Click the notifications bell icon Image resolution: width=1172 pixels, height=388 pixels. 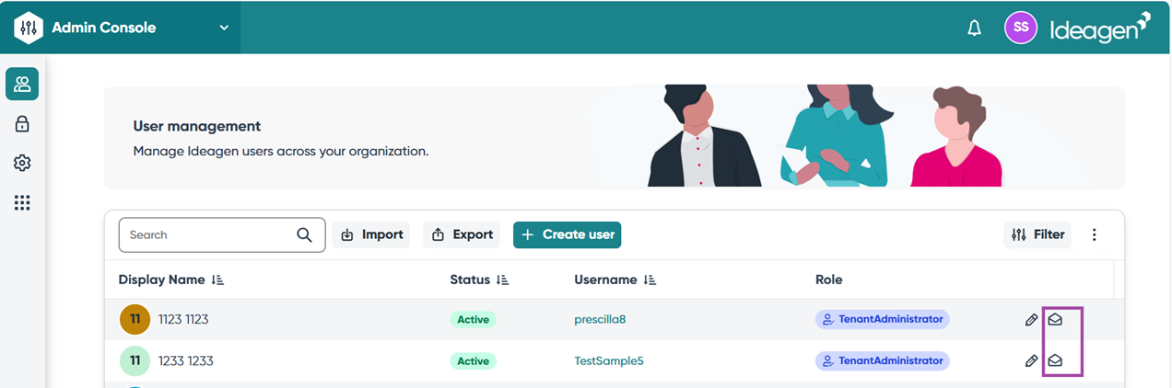pos(974,29)
